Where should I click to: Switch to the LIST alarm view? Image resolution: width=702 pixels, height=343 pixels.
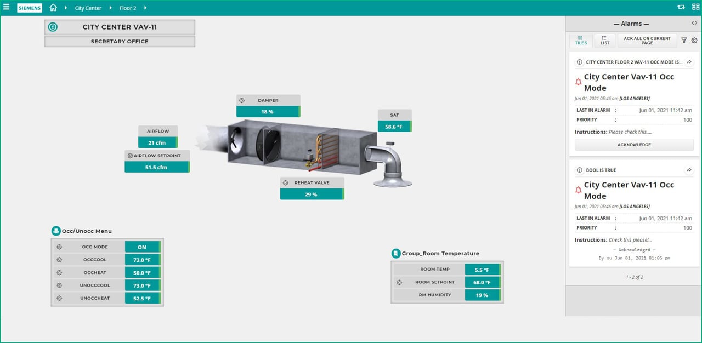click(x=604, y=40)
